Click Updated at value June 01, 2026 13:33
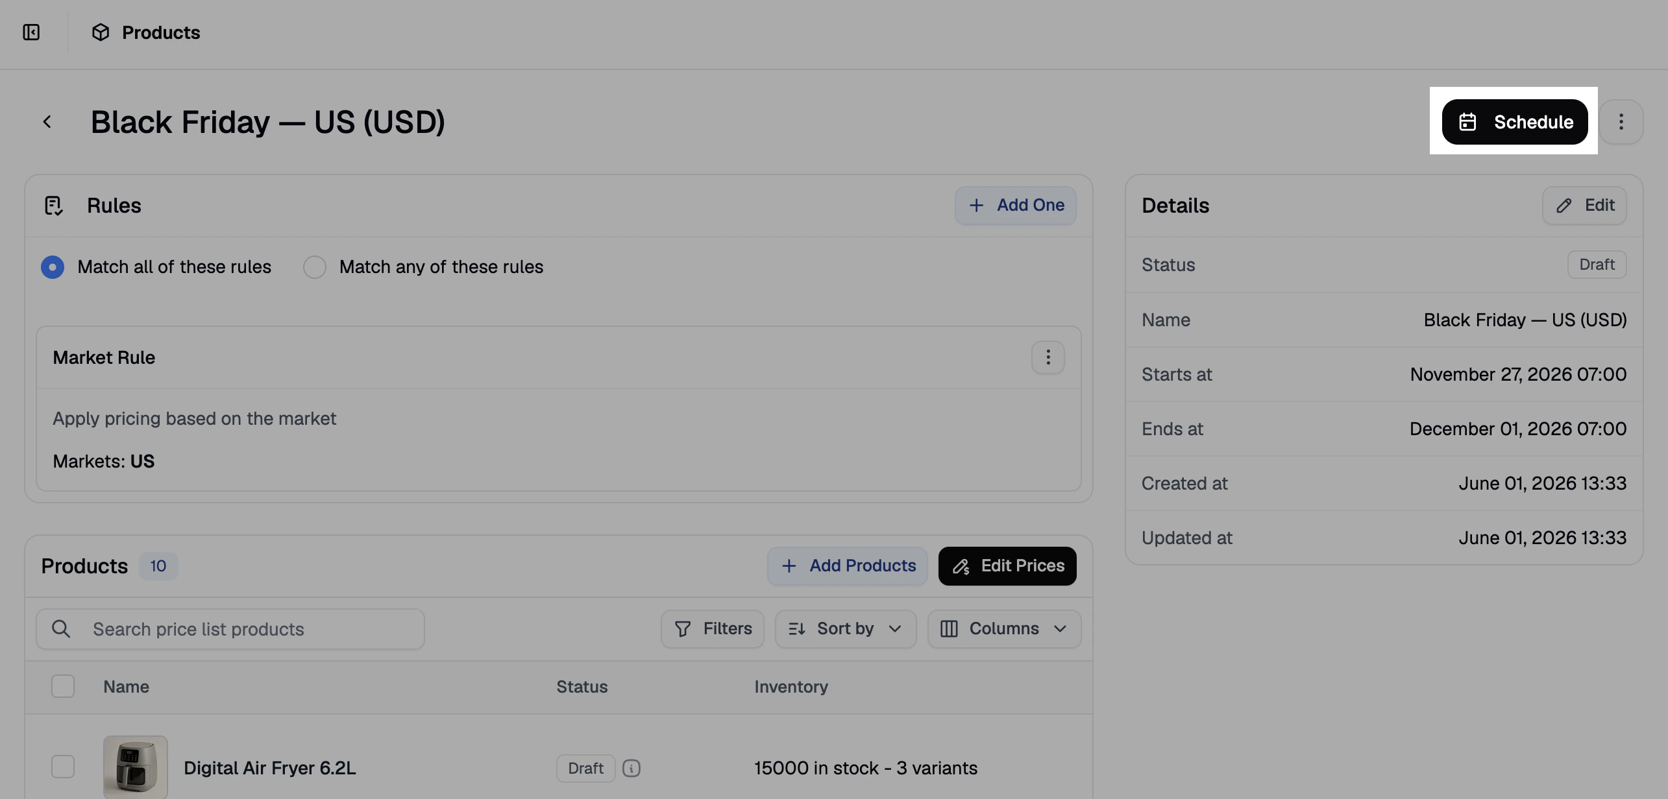The height and width of the screenshot is (799, 1668). click(1543, 538)
